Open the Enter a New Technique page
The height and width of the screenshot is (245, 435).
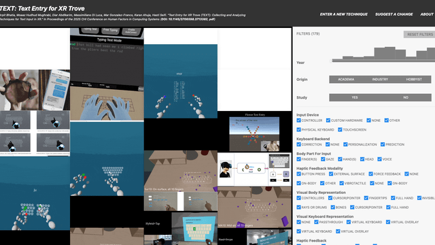pos(343,14)
